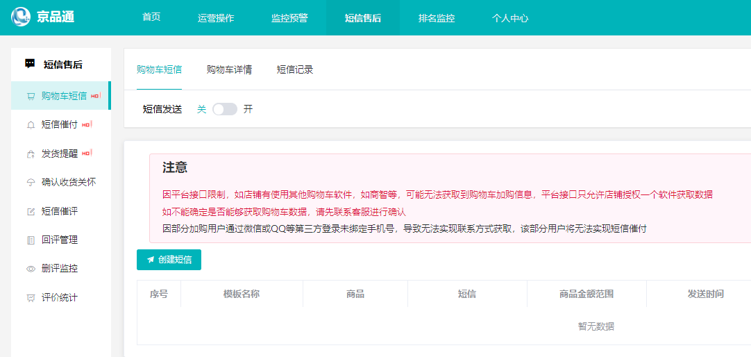Go to 首页 in the top navigation
The height and width of the screenshot is (357, 751).
151,17
